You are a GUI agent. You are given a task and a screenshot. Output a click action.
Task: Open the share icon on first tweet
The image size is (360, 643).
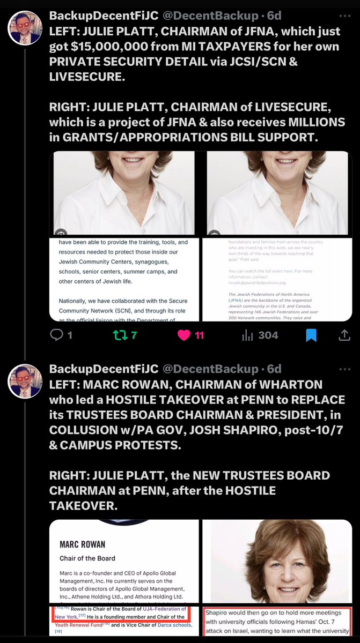(x=344, y=335)
